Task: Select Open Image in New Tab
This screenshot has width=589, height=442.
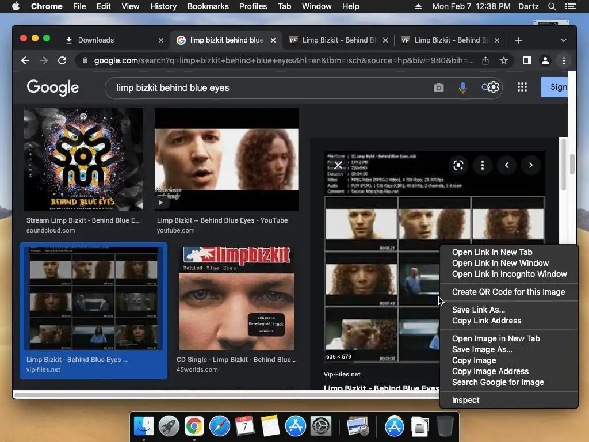Action: click(x=508, y=338)
